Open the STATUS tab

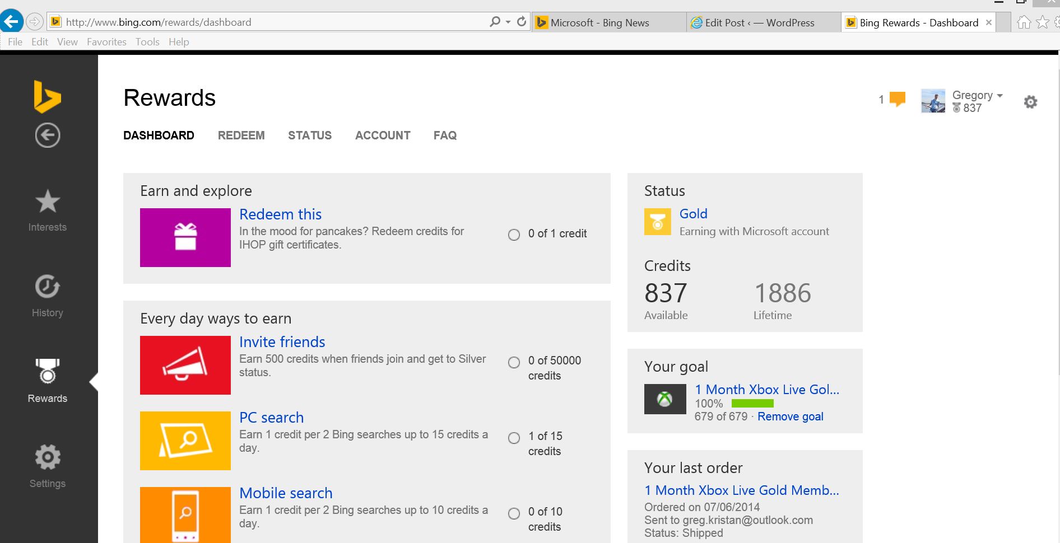310,135
